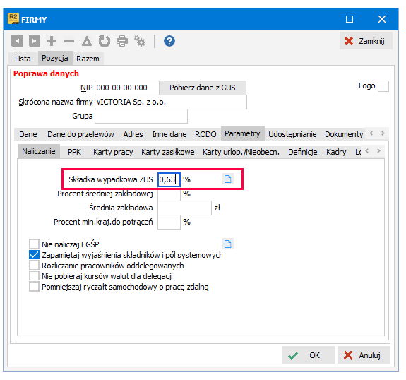The height and width of the screenshot is (380, 406).
Task: Open settings gears toolbar icon
Action: (x=140, y=41)
